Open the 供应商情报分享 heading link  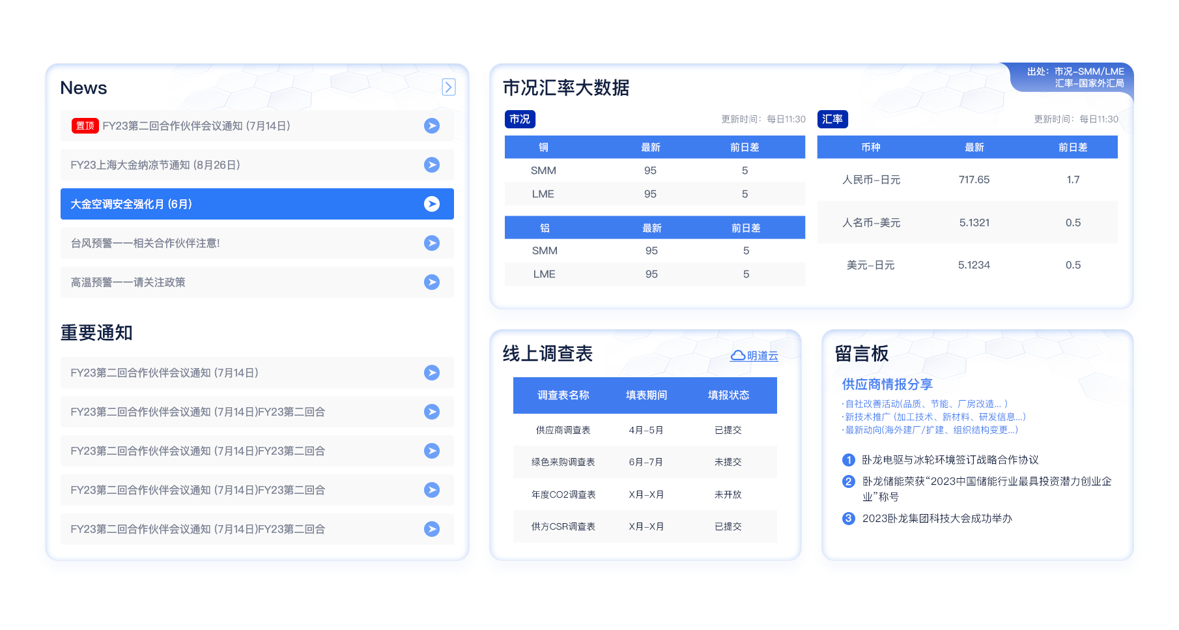coord(887,384)
